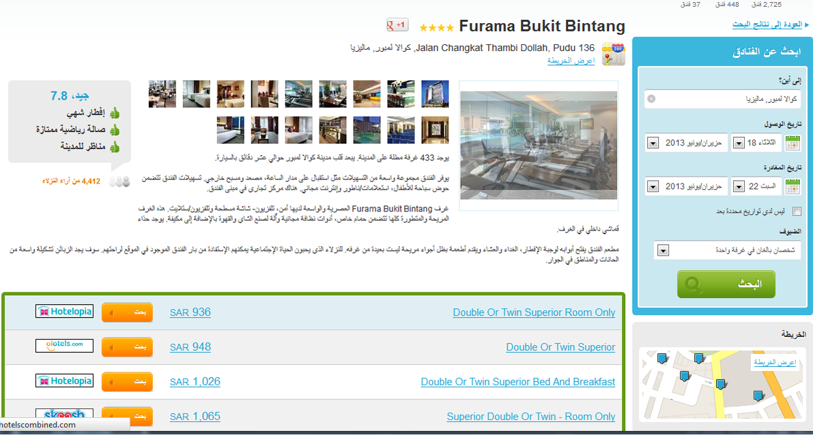Click the Hotelopia logo in the SAR 1,026 row

tap(64, 381)
